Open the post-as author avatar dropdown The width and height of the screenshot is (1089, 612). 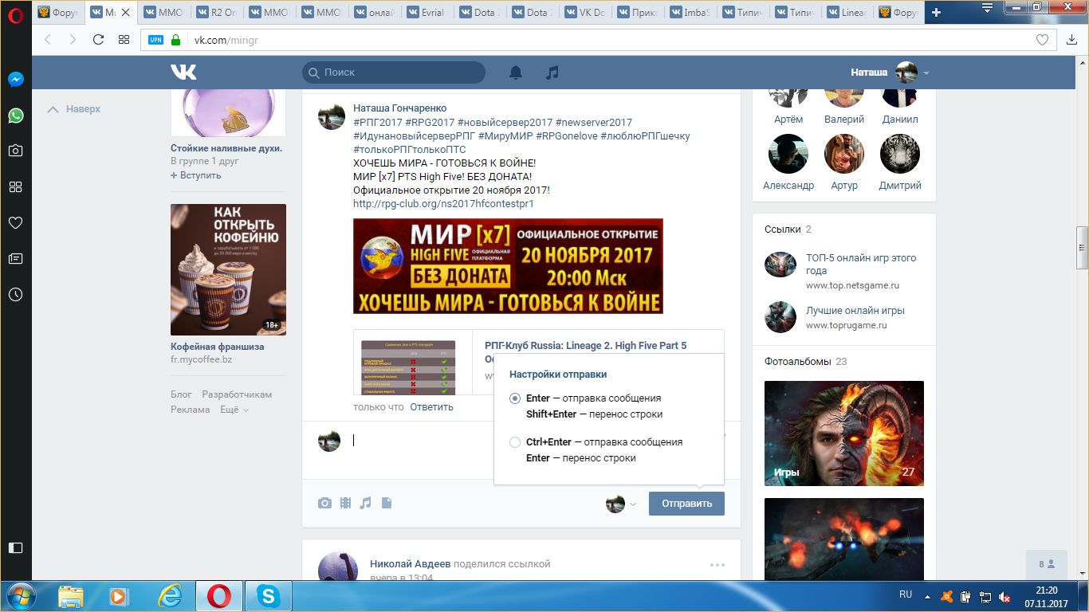tap(621, 504)
